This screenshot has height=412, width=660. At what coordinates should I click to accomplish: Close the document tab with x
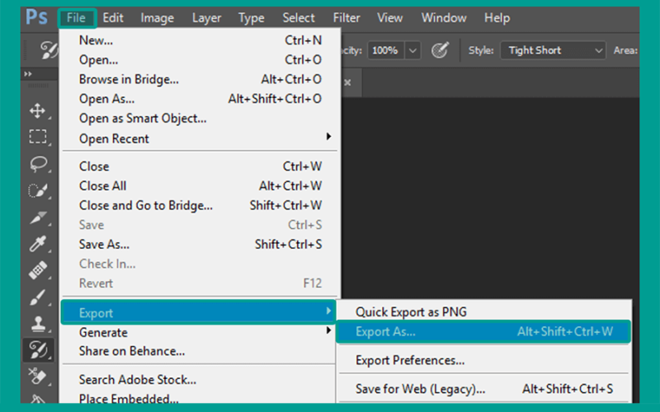tap(347, 82)
